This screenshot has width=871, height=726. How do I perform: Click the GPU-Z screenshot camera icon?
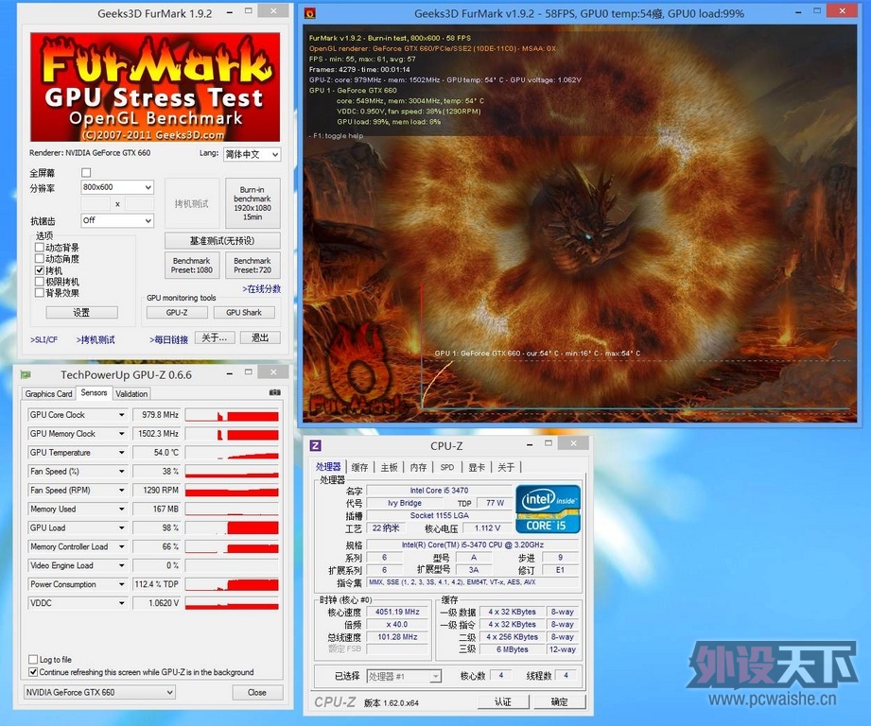point(275,392)
